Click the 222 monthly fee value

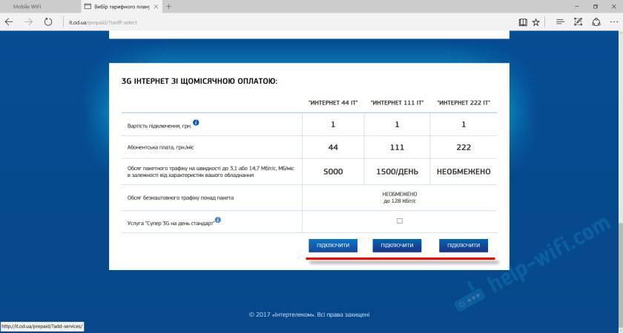tap(464, 147)
